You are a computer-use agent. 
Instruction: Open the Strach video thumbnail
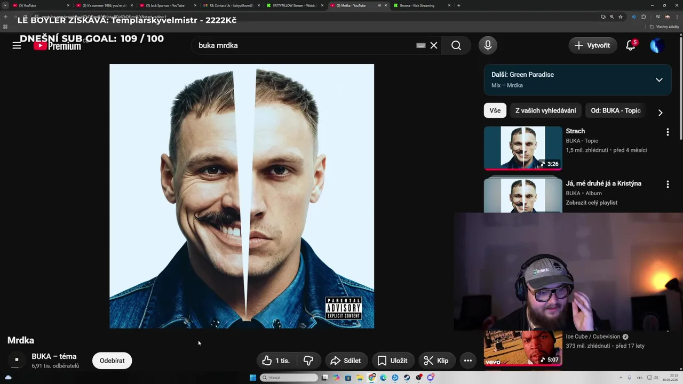(x=523, y=148)
